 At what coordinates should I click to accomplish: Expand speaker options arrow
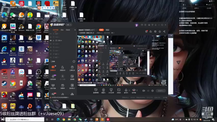click(x=137, y=90)
